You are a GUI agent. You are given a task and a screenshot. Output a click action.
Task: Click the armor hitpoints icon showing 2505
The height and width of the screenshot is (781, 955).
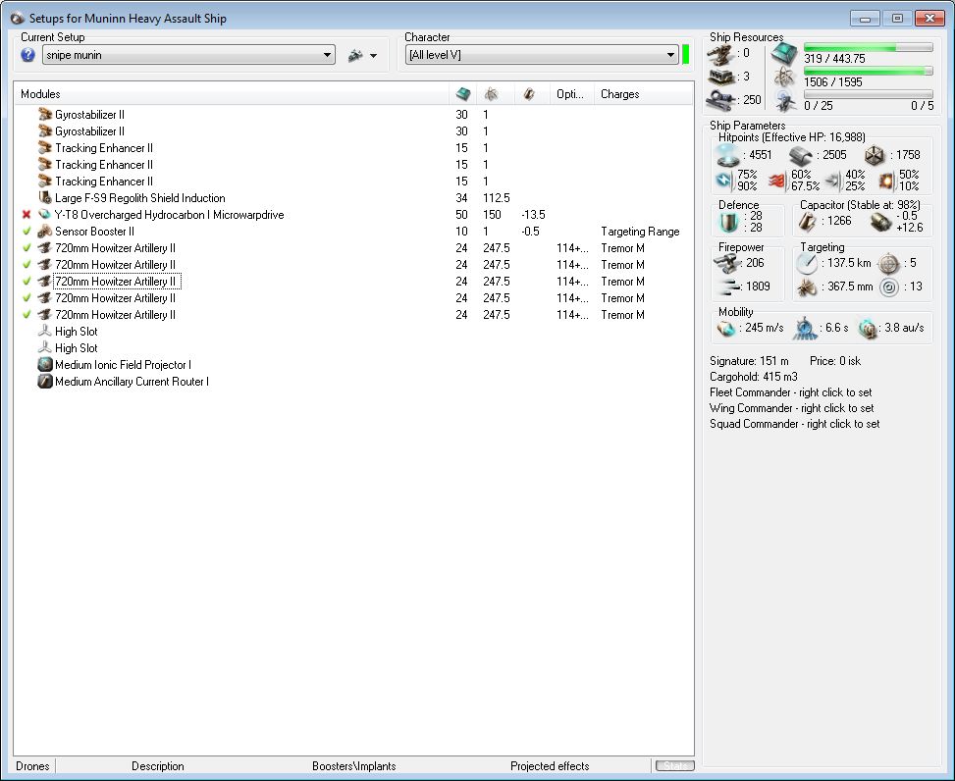[x=801, y=156]
